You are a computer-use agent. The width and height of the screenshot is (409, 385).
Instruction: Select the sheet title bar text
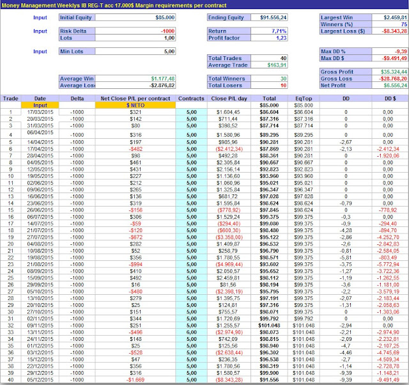click(x=114, y=5)
